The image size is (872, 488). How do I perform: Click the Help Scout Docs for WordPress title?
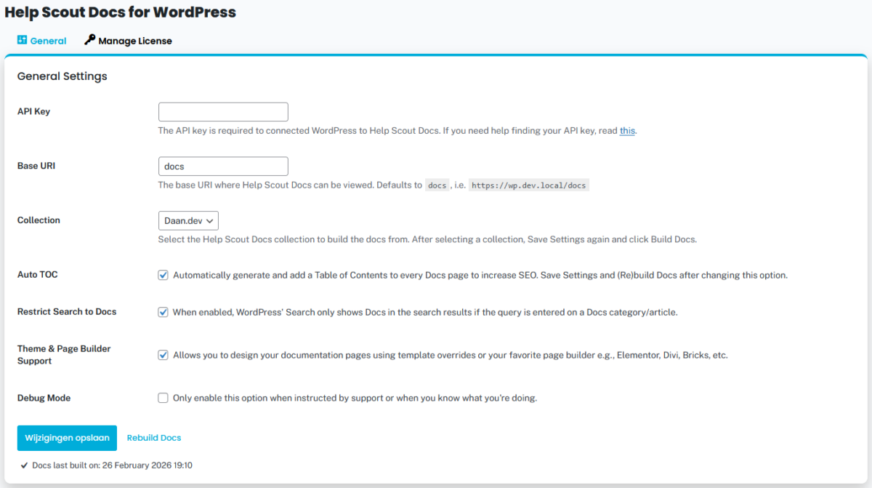(x=120, y=12)
